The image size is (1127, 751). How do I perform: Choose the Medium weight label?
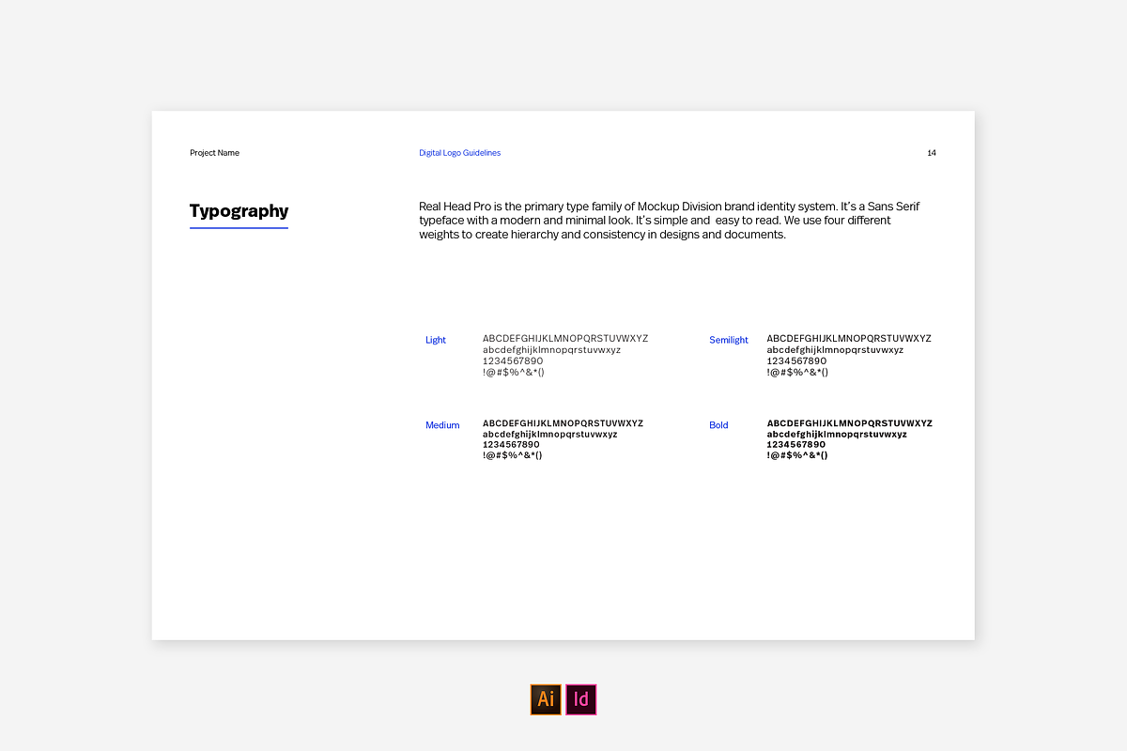(442, 425)
